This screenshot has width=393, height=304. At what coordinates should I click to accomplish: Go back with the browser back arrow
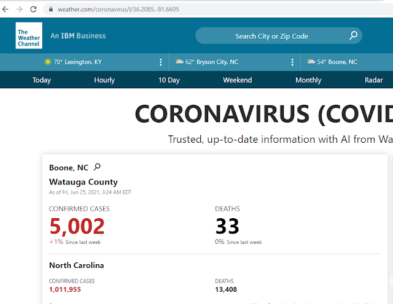[x=6, y=9]
